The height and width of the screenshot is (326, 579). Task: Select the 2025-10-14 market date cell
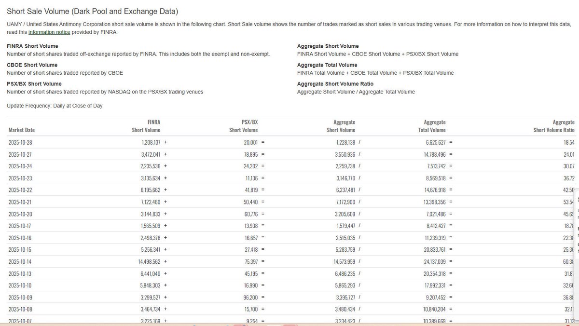[x=20, y=262]
